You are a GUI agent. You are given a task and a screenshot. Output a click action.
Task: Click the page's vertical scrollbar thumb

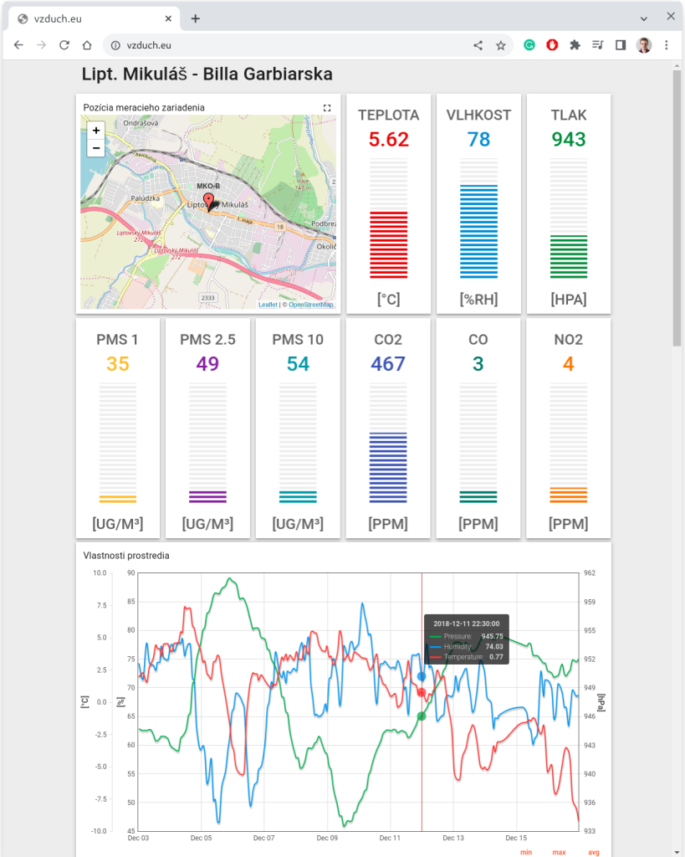click(677, 209)
